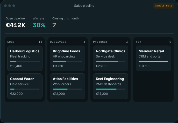The height and width of the screenshot is (123, 178).
Task: Click the Closing this month label
Action: coord(66,18)
